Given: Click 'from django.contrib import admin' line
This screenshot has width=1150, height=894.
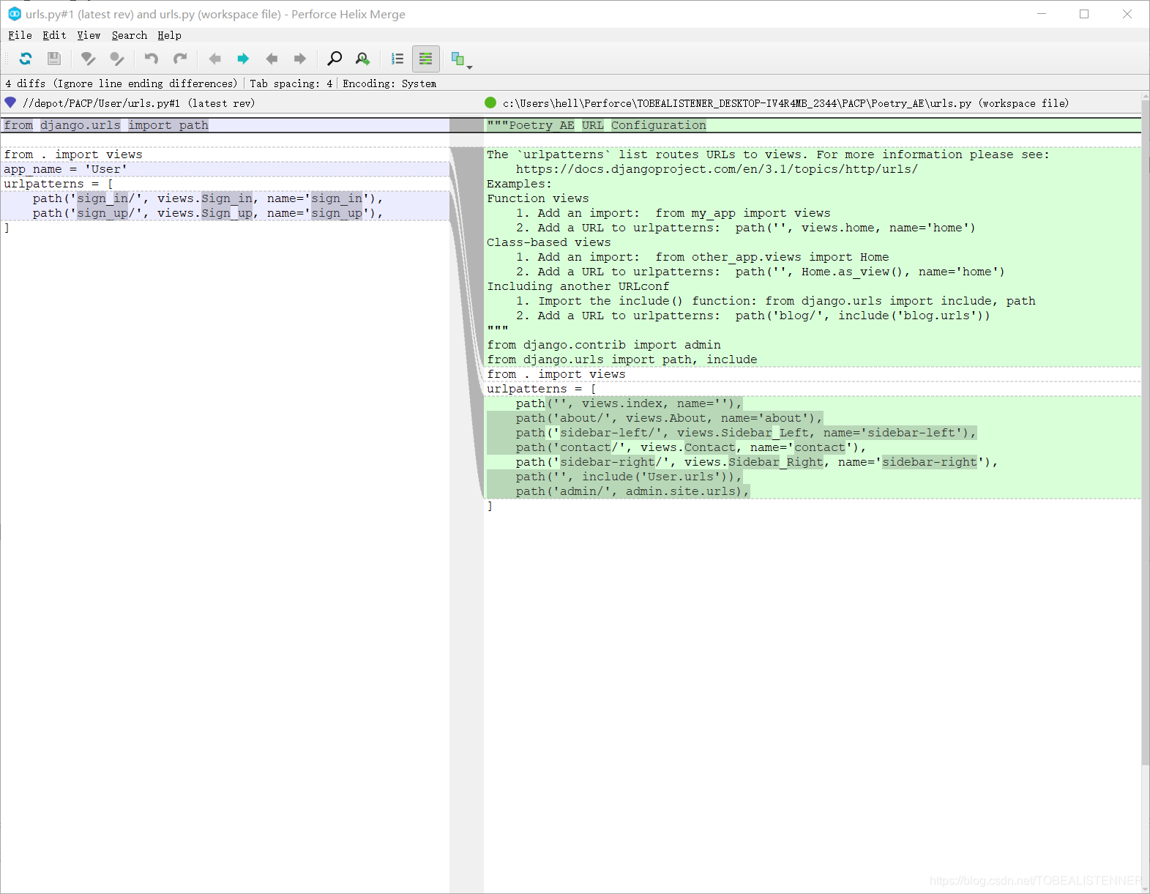Looking at the screenshot, I should pyautogui.click(x=604, y=345).
